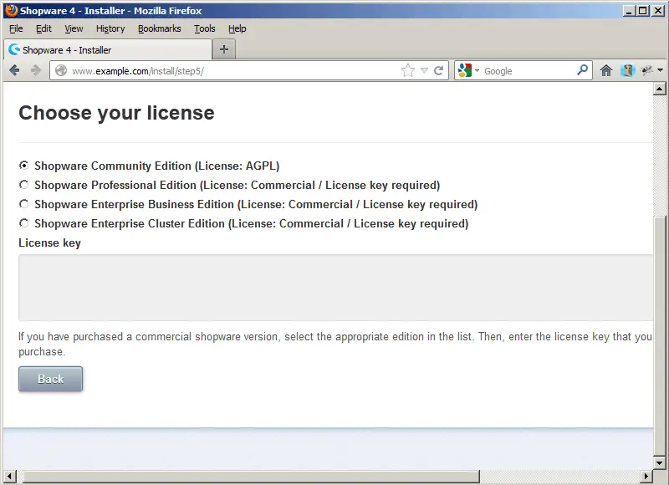Open the URL history dropdown arrow
This screenshot has height=485, width=669.
(424, 71)
